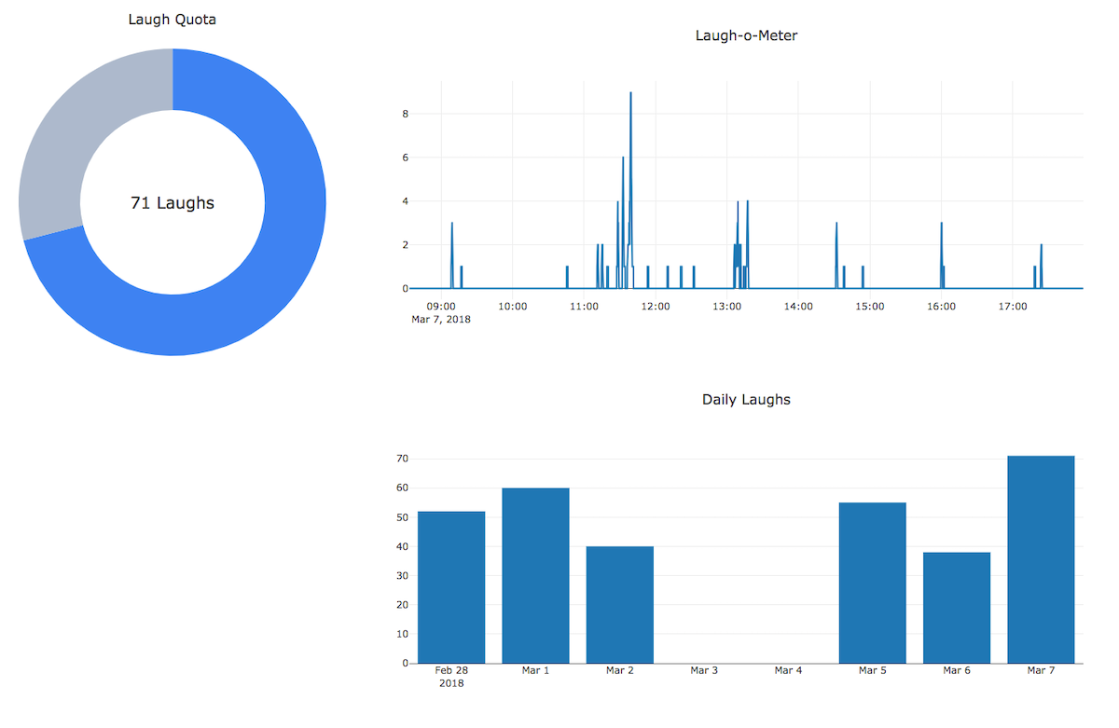
Task: Click the Mar 6 bar in Daily Laughs
Action: click(957, 608)
